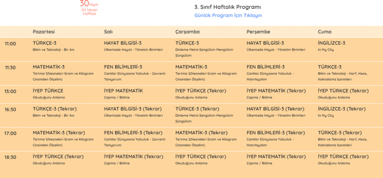Select the Cuma column header

324,32
